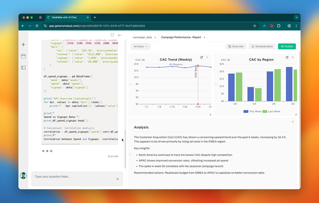Click the US blue This Week bar
319x203 pixels.
pos(231,87)
